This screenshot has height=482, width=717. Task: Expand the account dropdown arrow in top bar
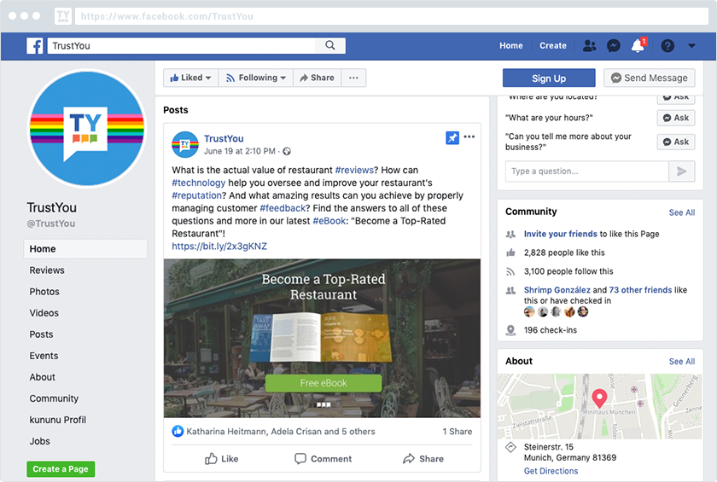pos(691,46)
